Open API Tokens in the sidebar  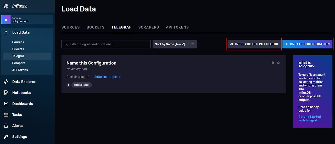[20, 70]
